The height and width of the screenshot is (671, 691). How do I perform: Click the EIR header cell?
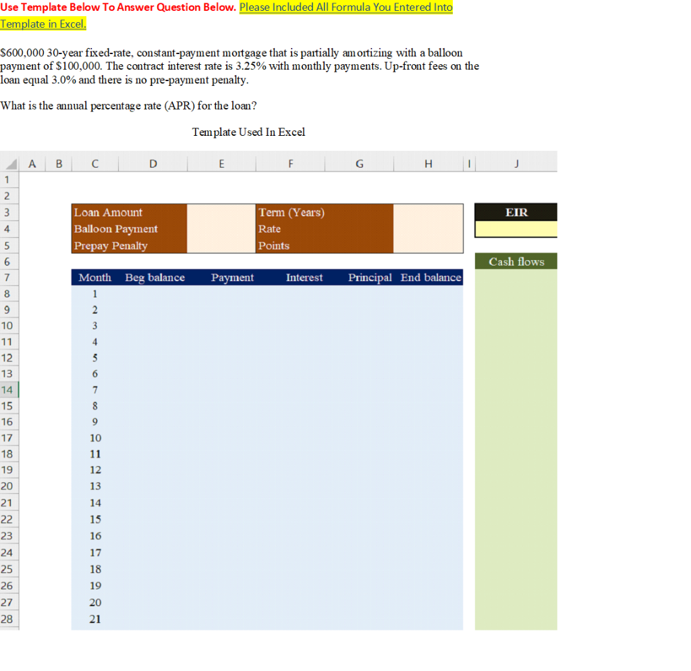click(516, 212)
